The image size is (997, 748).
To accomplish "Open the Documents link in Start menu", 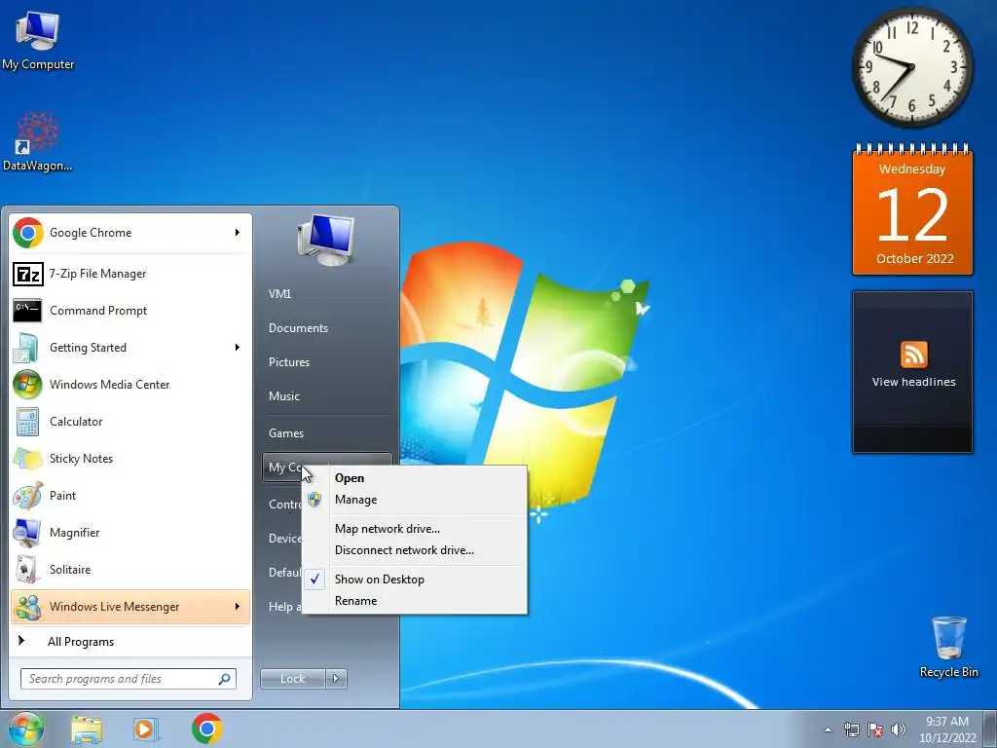I will (x=298, y=328).
